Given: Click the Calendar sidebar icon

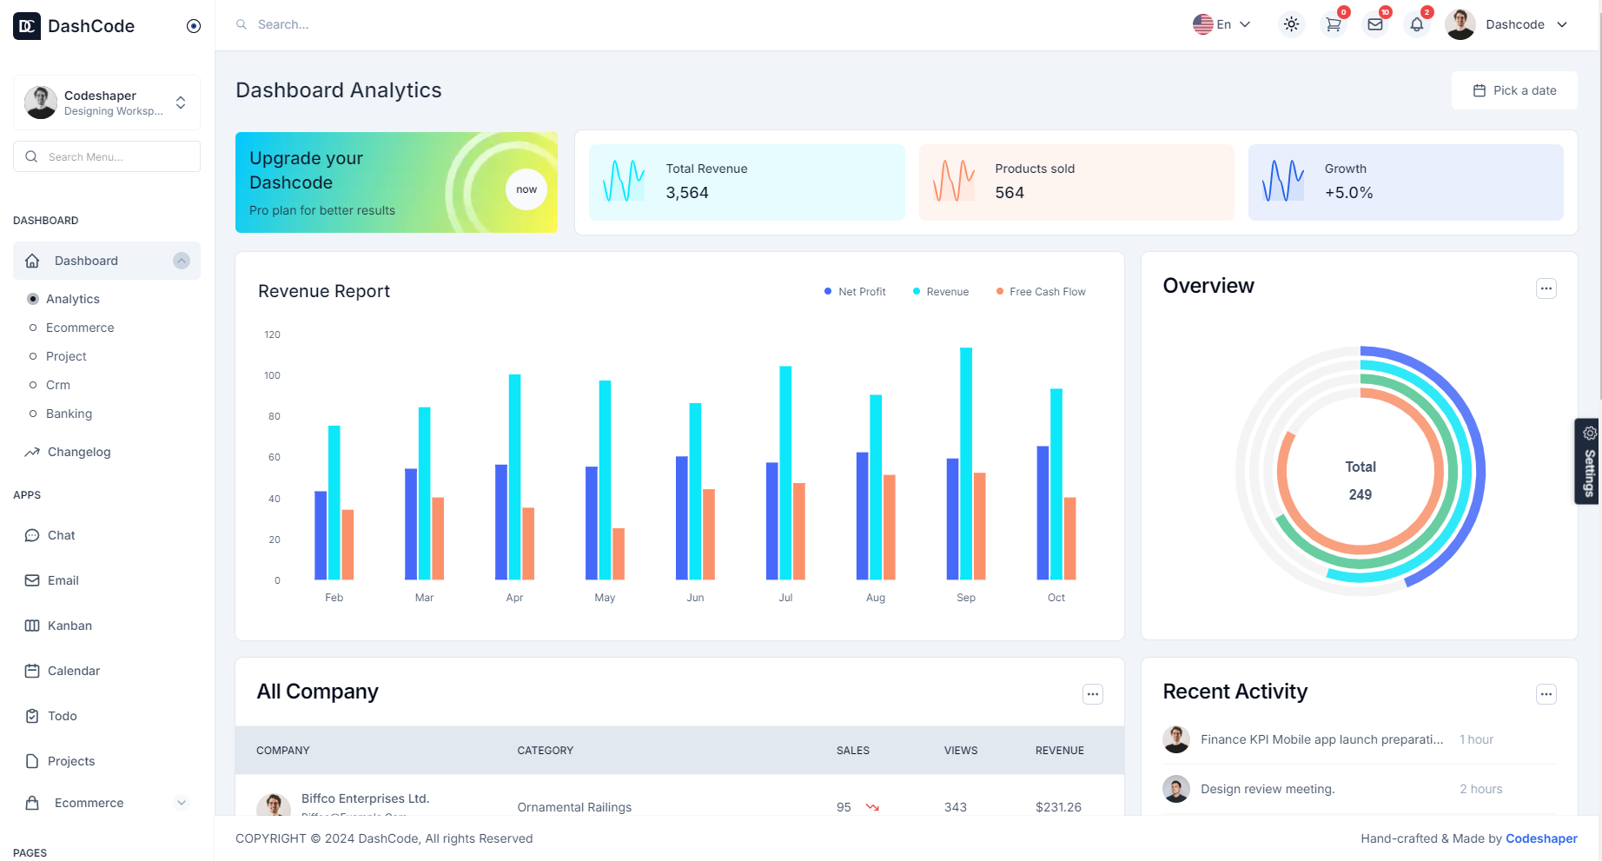Looking at the screenshot, I should tap(32, 671).
